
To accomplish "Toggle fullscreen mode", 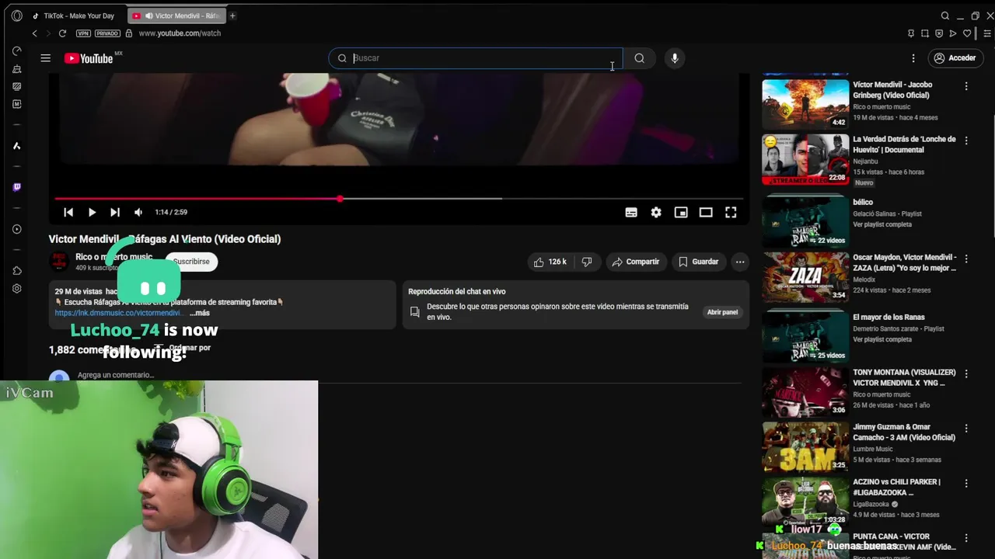I will point(731,212).
